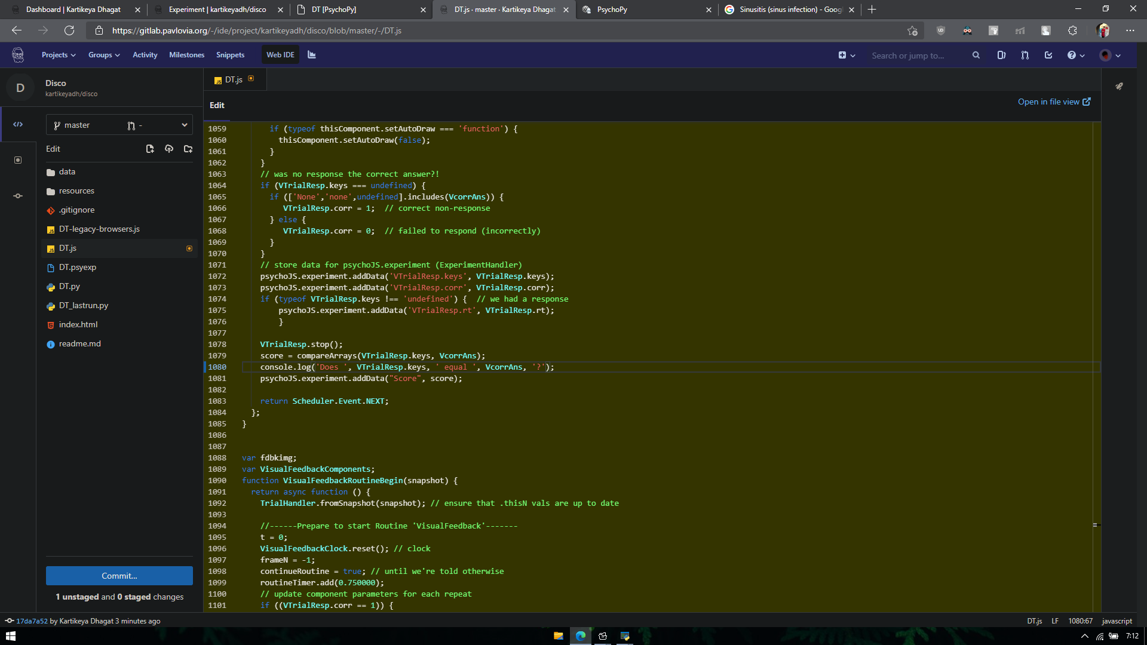The image size is (1147, 645).
Task: Click the Open in file view link
Action: point(1054,102)
